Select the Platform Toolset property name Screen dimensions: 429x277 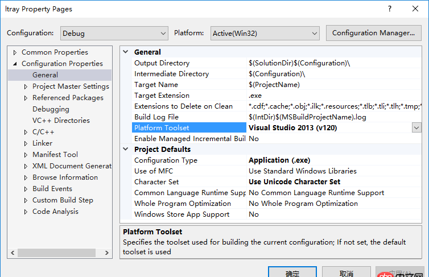(x=189, y=128)
